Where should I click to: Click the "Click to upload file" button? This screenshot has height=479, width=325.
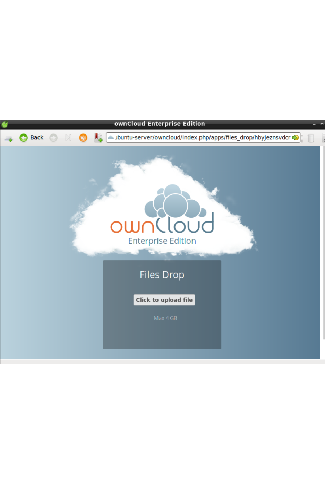164,300
